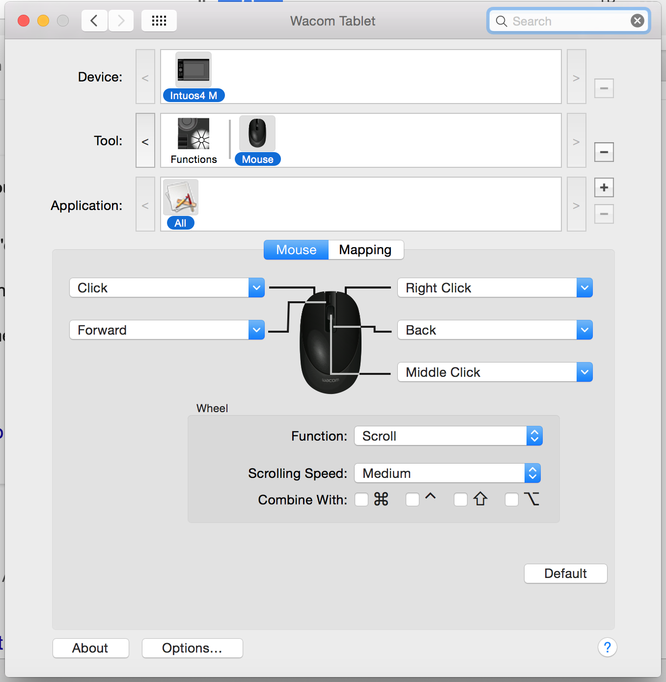Go forward with the toolbar forward arrow
The height and width of the screenshot is (682, 666).
(x=121, y=21)
